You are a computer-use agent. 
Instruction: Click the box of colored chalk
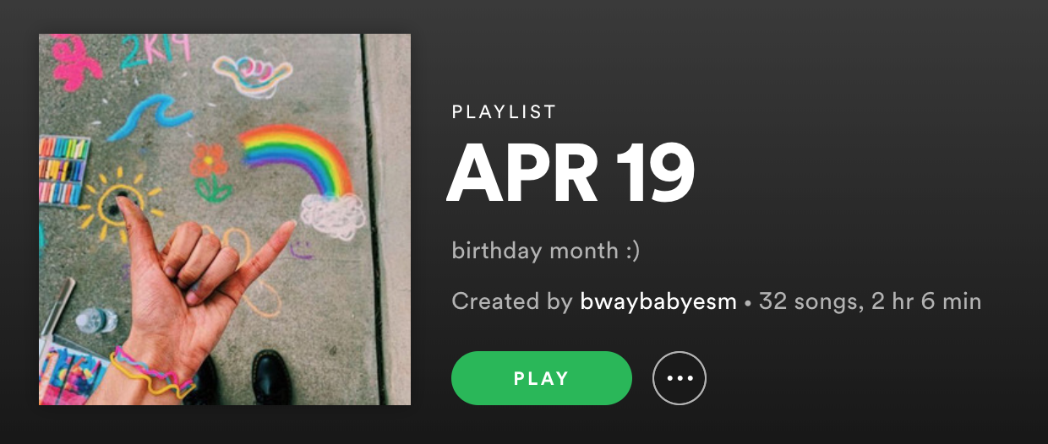click(64, 171)
